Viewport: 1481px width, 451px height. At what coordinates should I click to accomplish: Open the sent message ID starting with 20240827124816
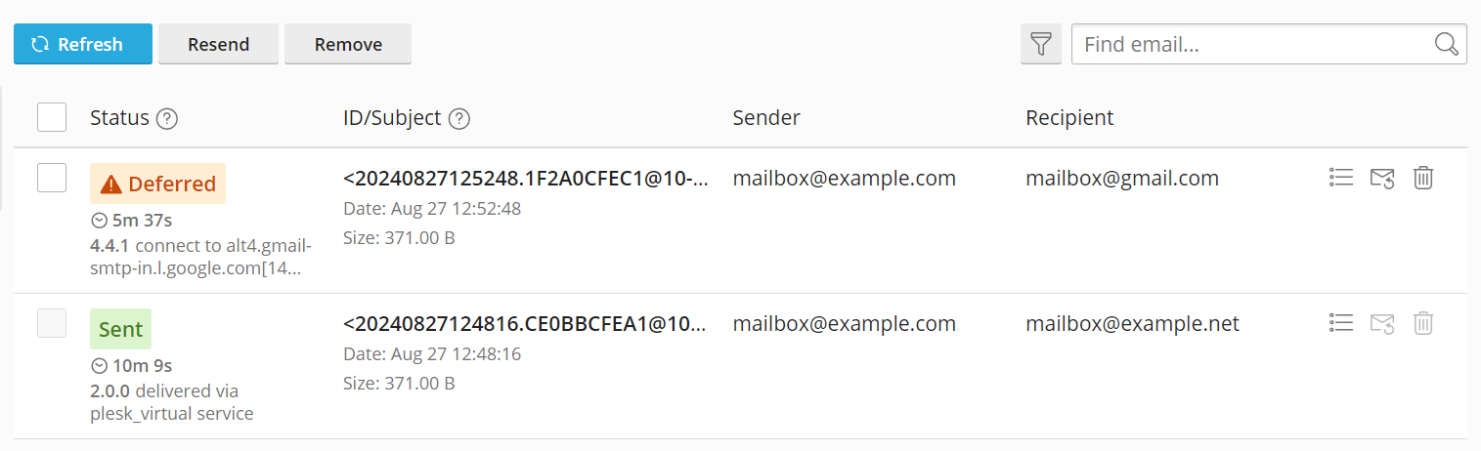click(x=525, y=324)
